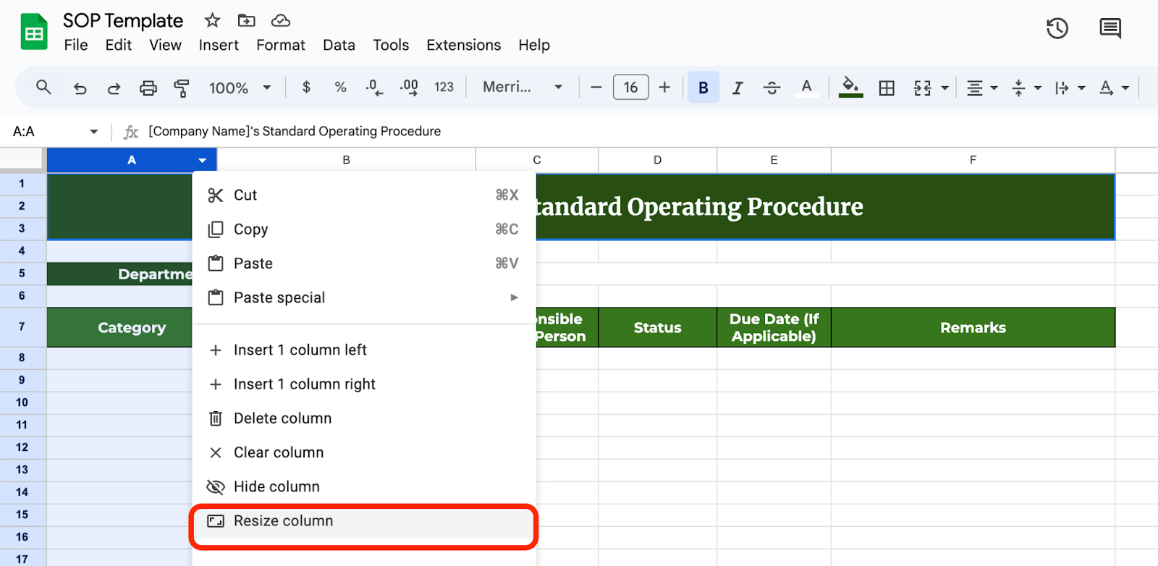Open the fill color paint bucket

[850, 87]
